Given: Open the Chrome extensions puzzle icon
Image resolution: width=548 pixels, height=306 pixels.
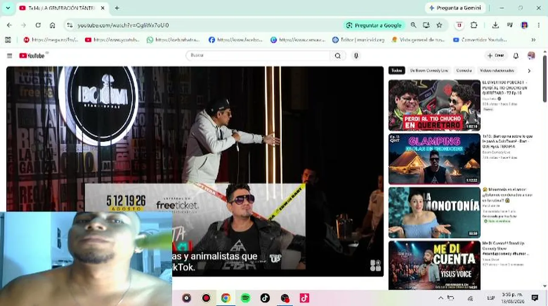Looking at the screenshot, I should (x=474, y=25).
